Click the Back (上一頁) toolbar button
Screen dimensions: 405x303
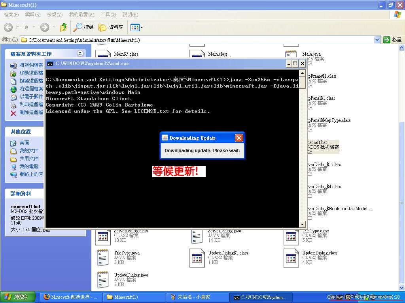pyautogui.click(x=16, y=27)
